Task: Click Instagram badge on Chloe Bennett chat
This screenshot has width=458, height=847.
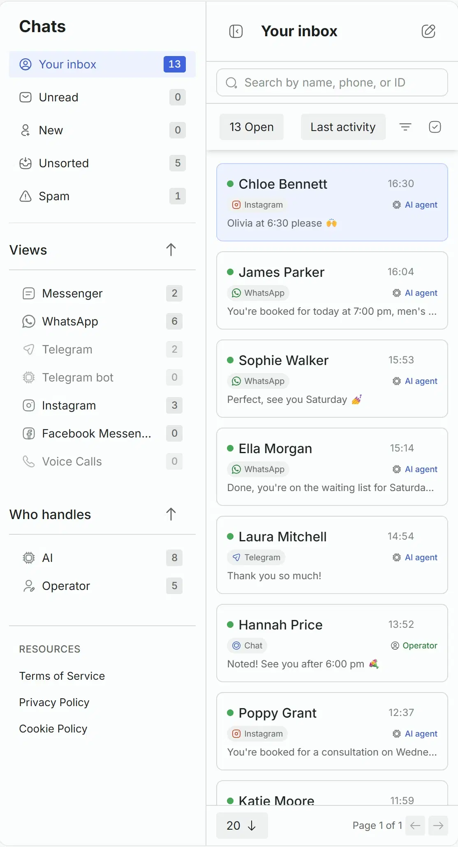Action: [257, 205]
